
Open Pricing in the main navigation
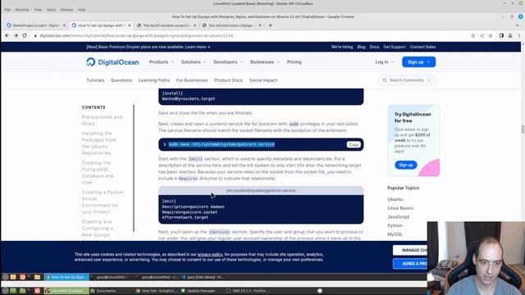tap(294, 62)
